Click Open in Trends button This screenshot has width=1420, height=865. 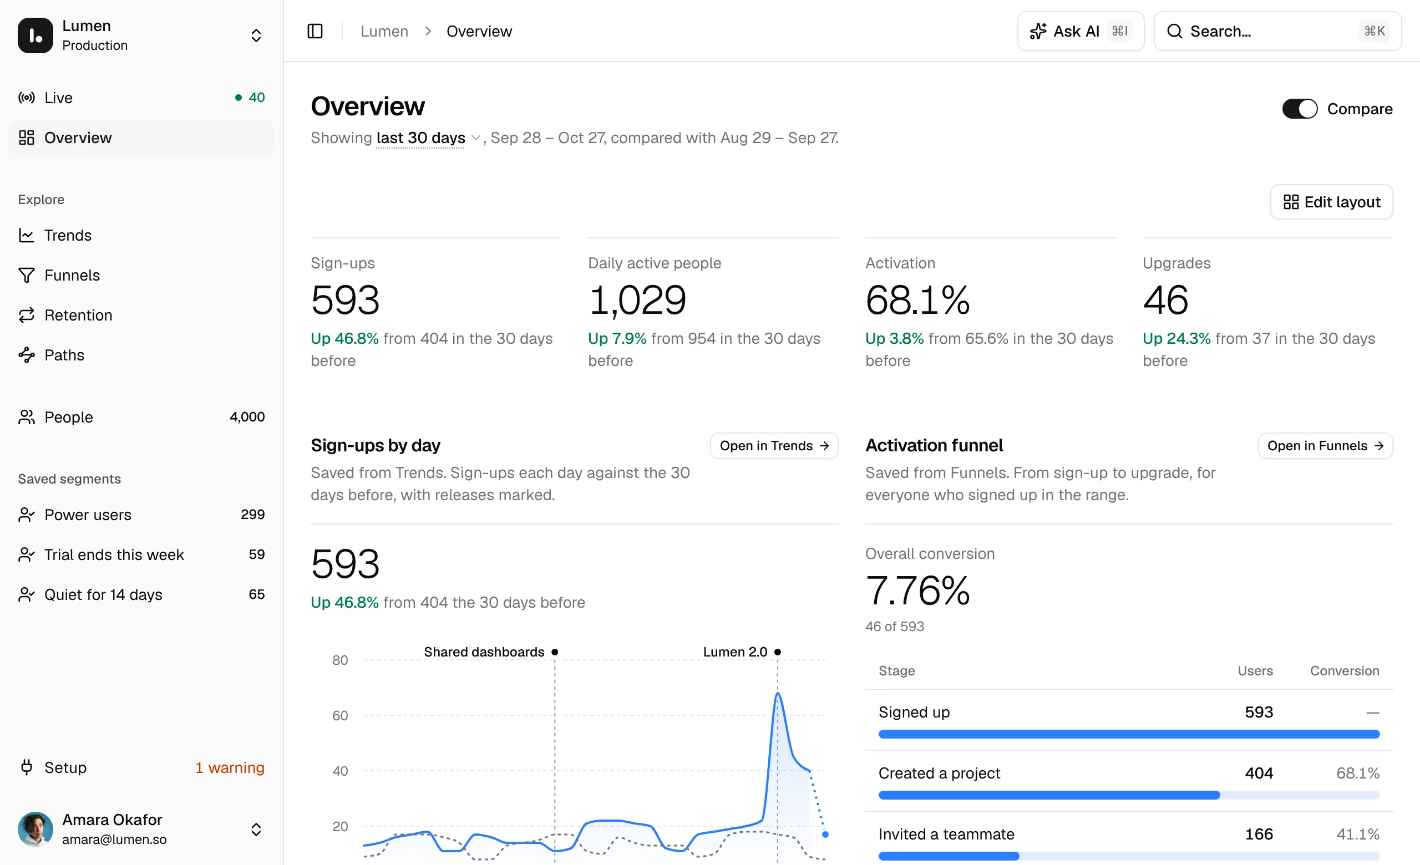click(774, 446)
